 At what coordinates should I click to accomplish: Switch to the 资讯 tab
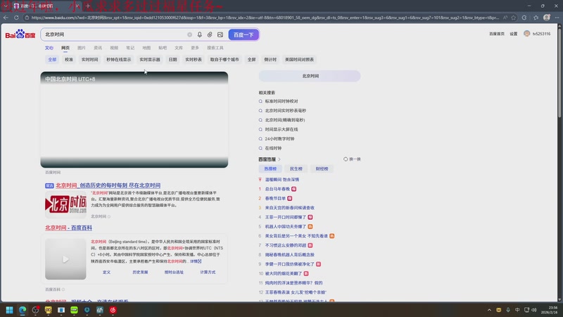tap(98, 48)
